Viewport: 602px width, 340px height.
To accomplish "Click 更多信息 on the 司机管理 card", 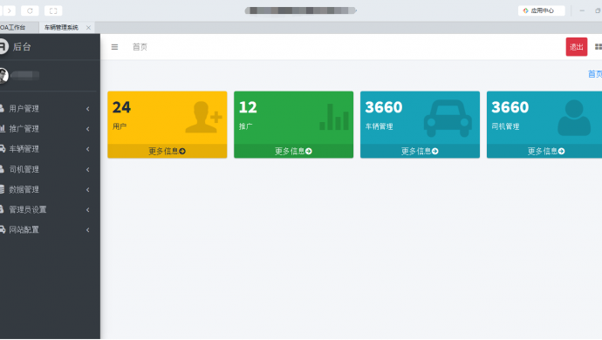I will [546, 151].
